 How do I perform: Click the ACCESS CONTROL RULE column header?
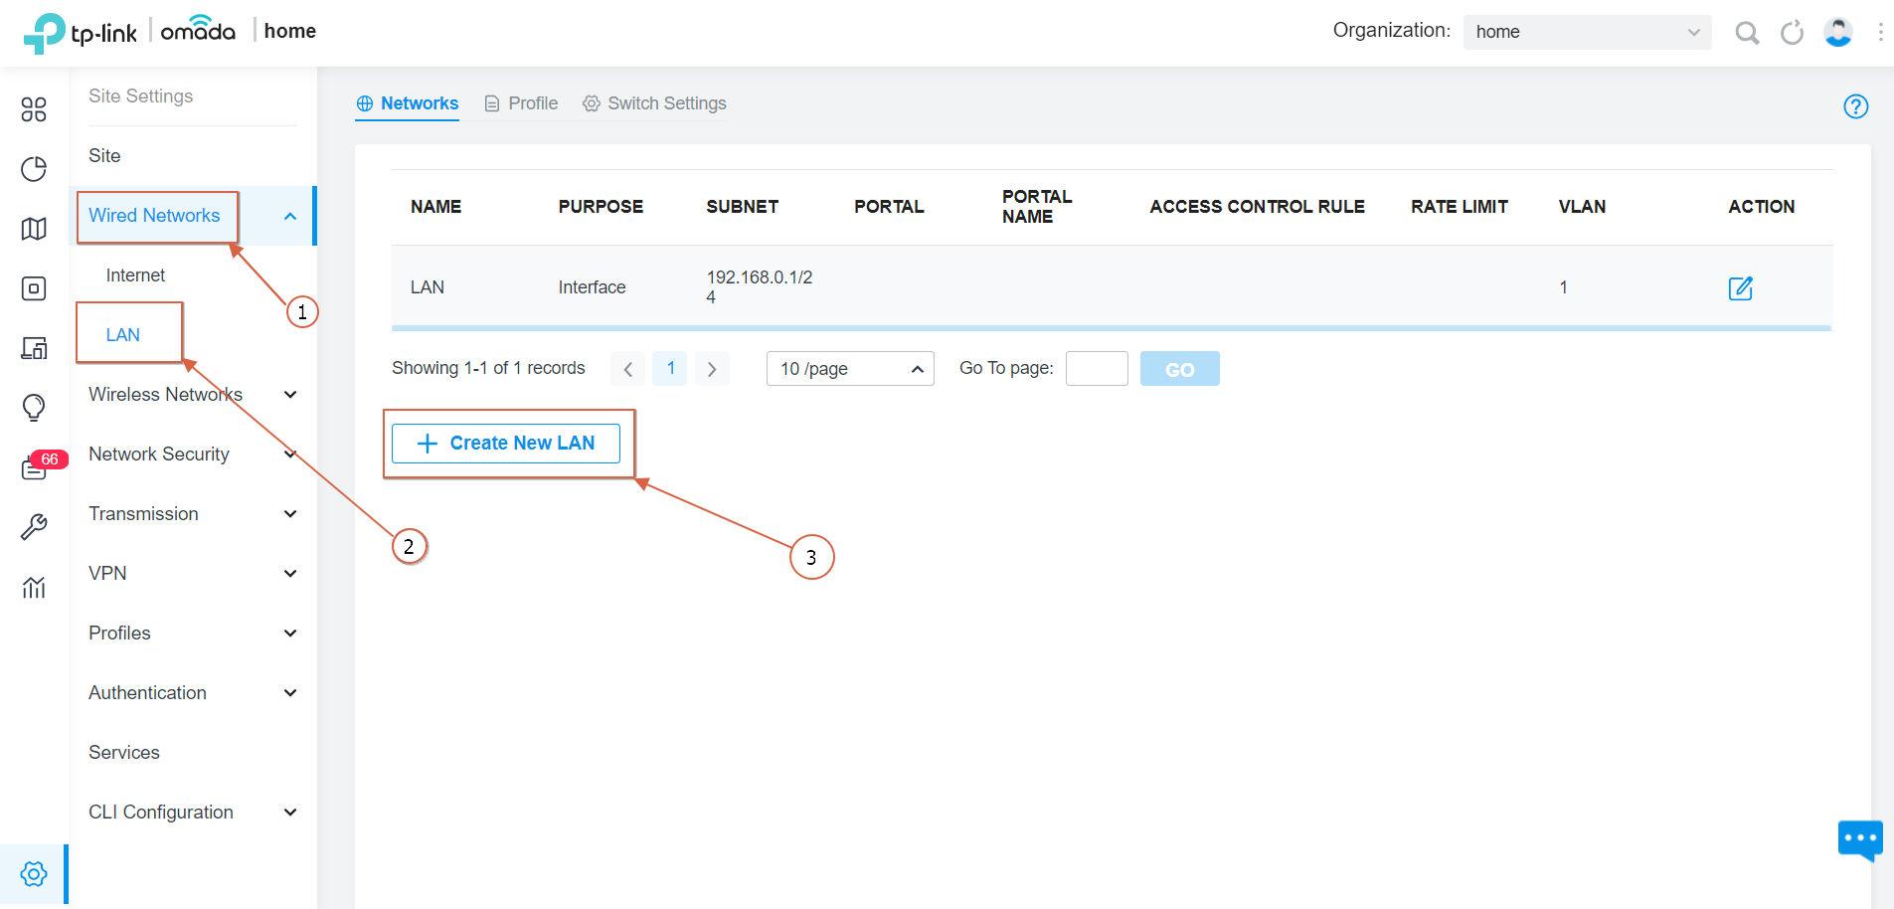click(x=1258, y=207)
